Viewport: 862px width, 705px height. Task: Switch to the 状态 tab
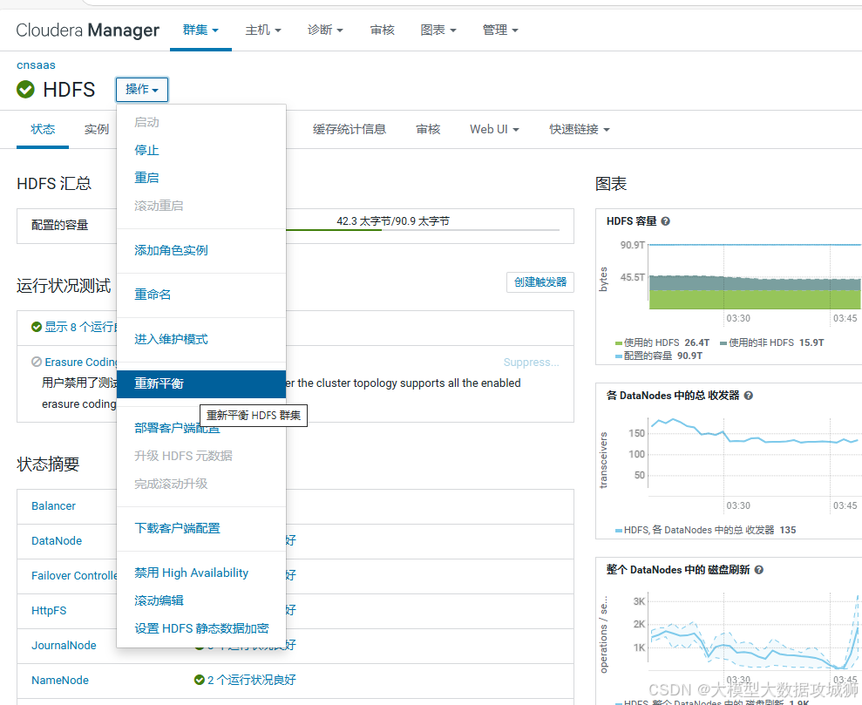(43, 129)
